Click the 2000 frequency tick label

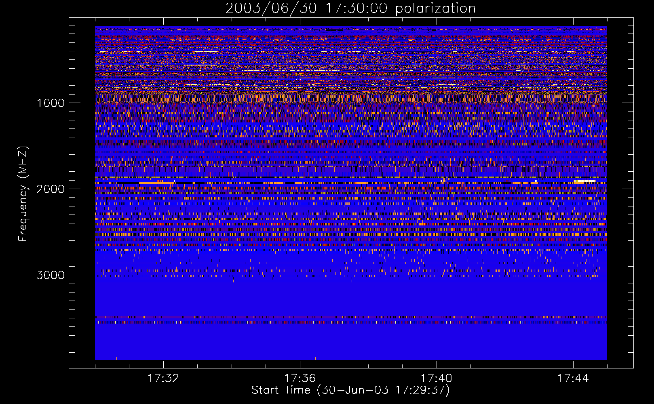(51, 189)
